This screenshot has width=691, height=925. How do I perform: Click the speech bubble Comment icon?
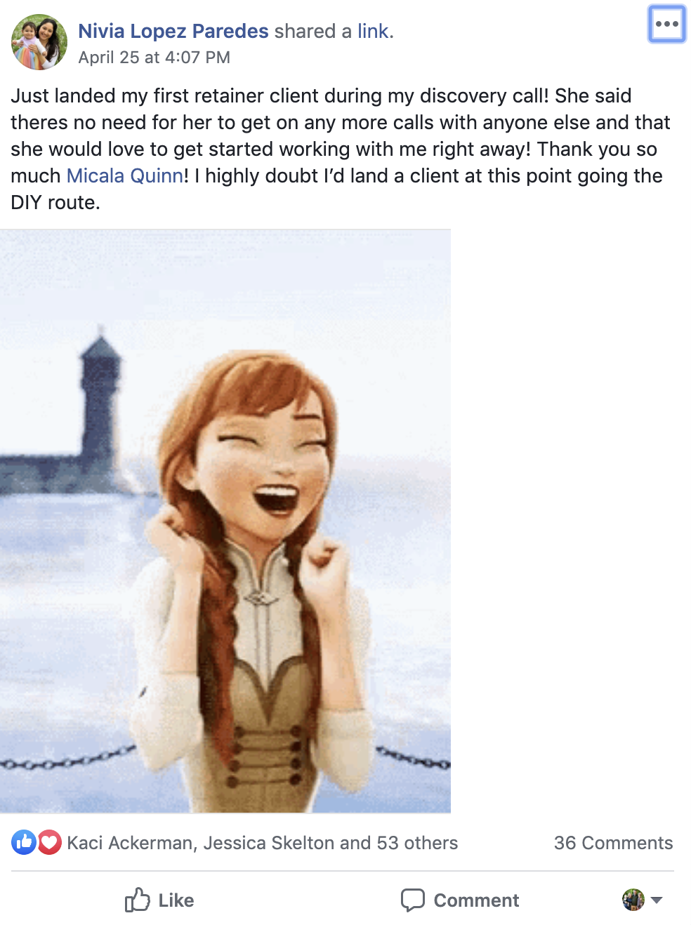(413, 900)
